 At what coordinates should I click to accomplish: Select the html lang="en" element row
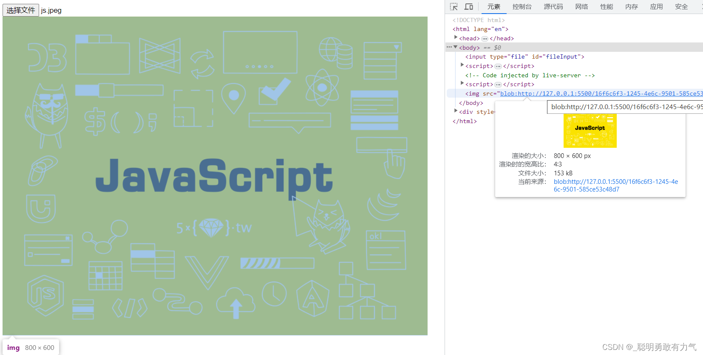[480, 29]
